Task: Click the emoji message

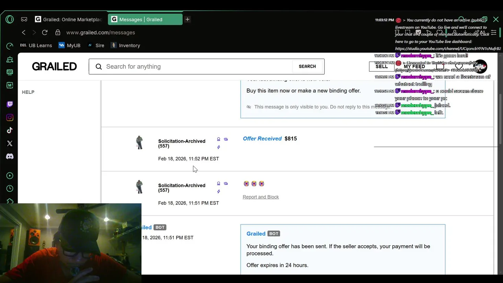Action: point(254,184)
